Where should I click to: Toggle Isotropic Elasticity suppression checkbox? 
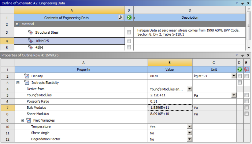coord(240,82)
